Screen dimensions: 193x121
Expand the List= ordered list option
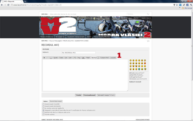(x=70, y=58)
